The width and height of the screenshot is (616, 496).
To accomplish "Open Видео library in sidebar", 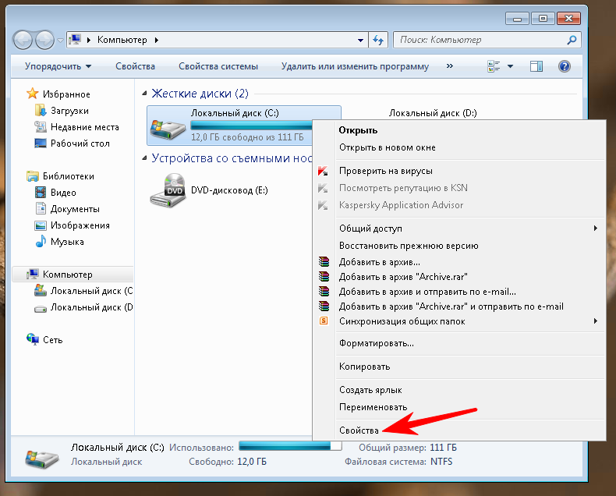I will [63, 193].
